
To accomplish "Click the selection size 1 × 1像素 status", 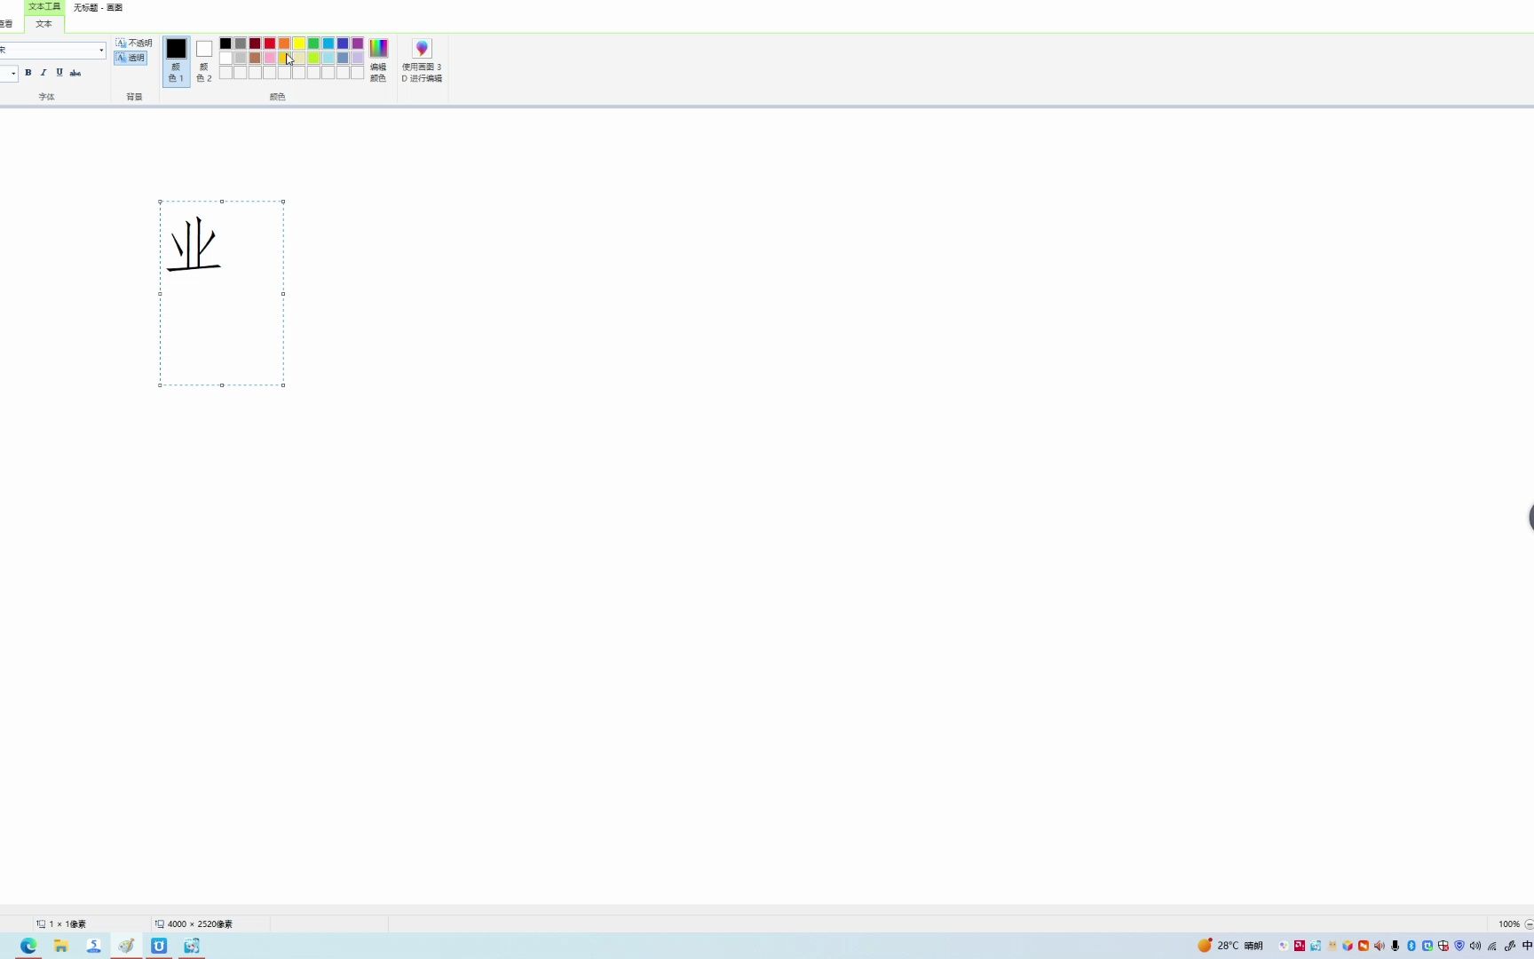I will (x=61, y=923).
